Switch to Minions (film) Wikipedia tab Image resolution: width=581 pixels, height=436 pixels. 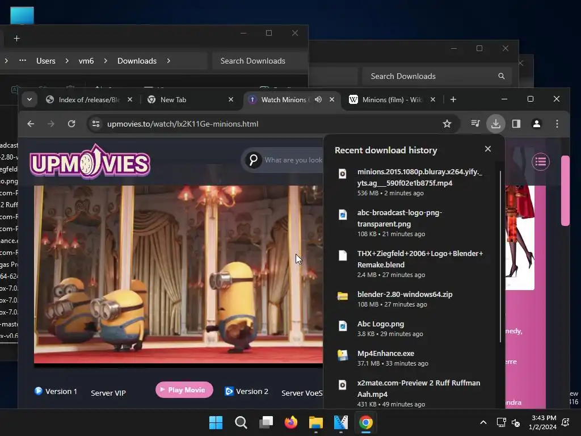393,99
